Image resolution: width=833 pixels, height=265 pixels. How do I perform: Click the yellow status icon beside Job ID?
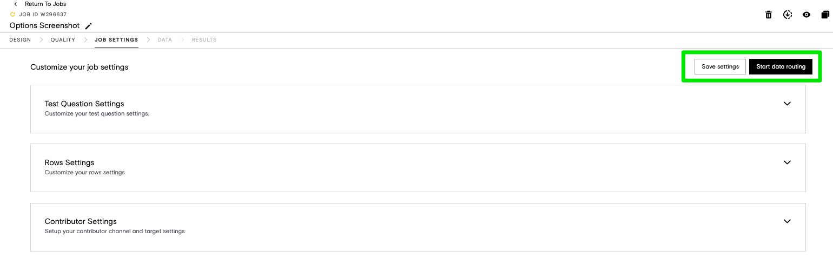13,15
